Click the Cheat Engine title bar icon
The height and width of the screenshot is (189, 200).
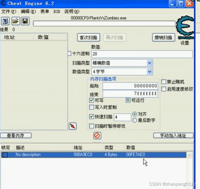coord(3,3)
